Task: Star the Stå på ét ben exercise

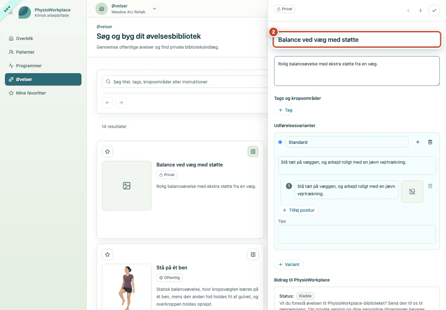Action: click(107, 255)
